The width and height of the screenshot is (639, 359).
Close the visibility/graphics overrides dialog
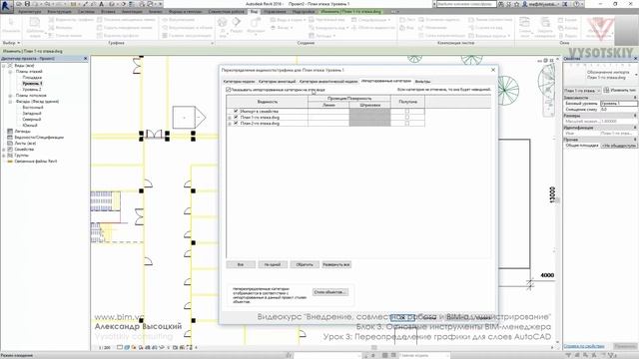(493, 70)
